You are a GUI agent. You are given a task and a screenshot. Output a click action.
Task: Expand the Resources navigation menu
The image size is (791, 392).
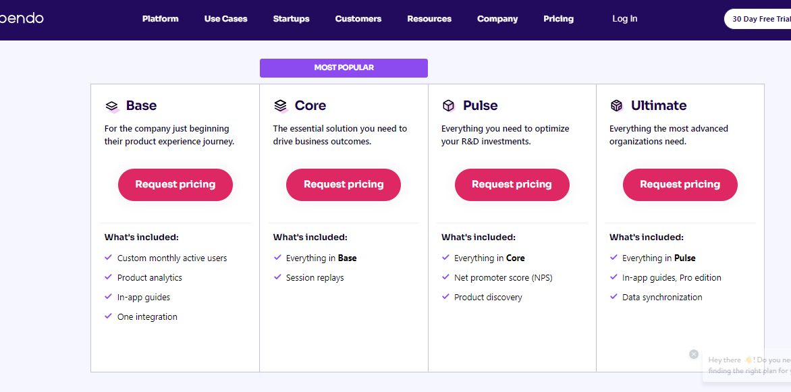point(429,19)
